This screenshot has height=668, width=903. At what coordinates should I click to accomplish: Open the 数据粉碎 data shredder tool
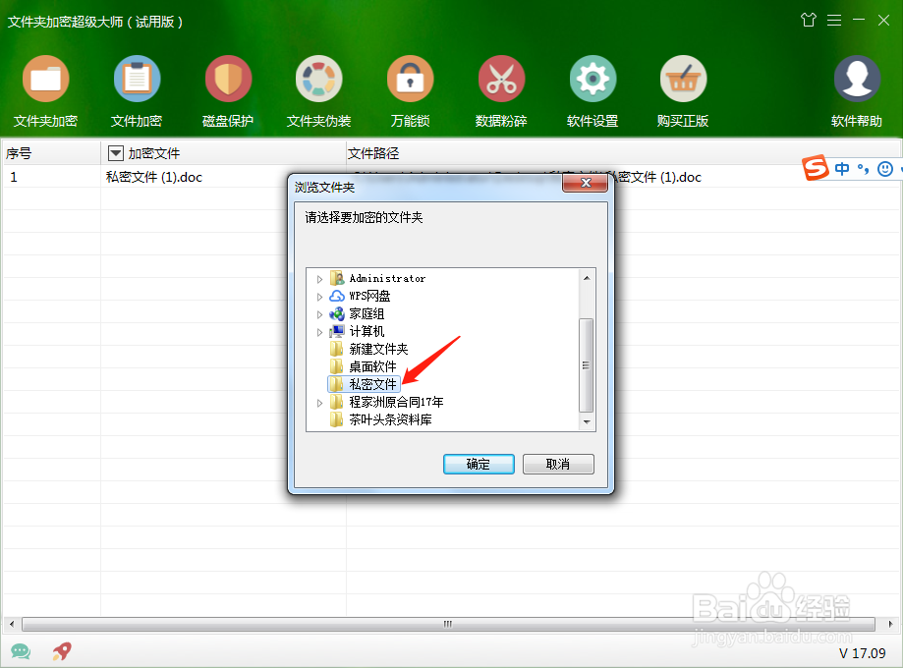tap(501, 90)
